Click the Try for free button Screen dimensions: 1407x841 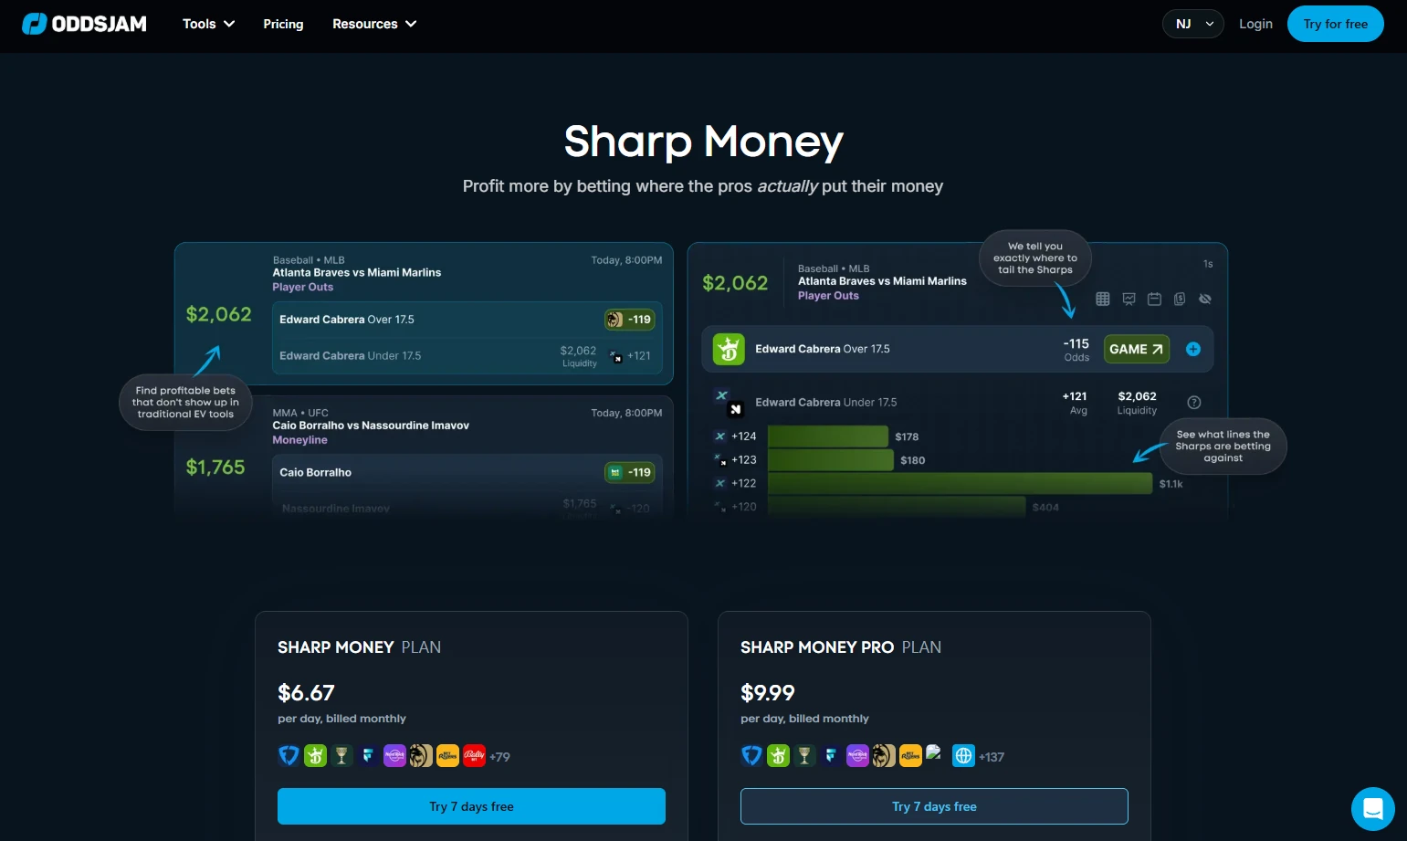tap(1335, 24)
